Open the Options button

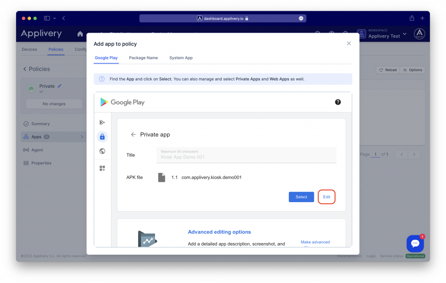tap(412, 70)
